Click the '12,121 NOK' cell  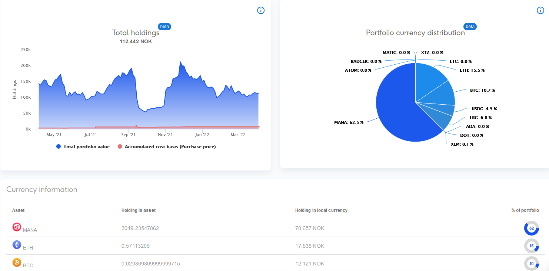point(310,264)
